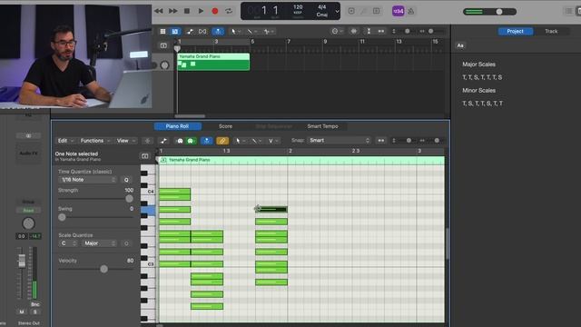This screenshot has height=327, width=581.
Task: Adjust the tracks area horizontal zoom slider
Action: [x=430, y=32]
